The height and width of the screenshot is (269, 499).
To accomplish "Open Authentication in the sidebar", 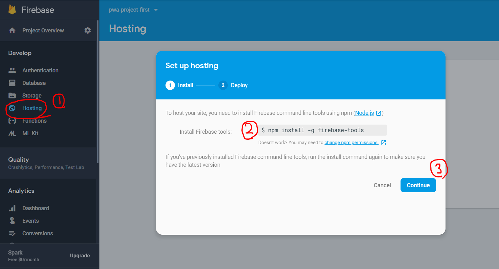I will point(40,70).
